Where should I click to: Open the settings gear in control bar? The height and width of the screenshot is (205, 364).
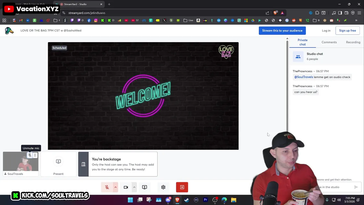163,187
